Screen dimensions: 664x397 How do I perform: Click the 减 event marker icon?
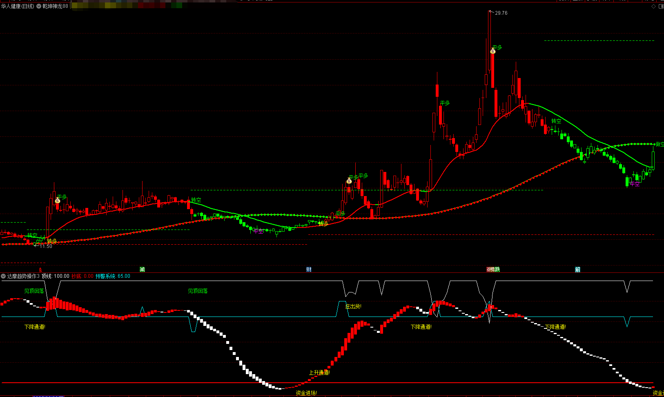(x=142, y=270)
